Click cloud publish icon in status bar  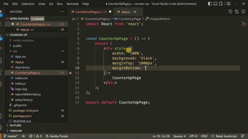coord(23,136)
